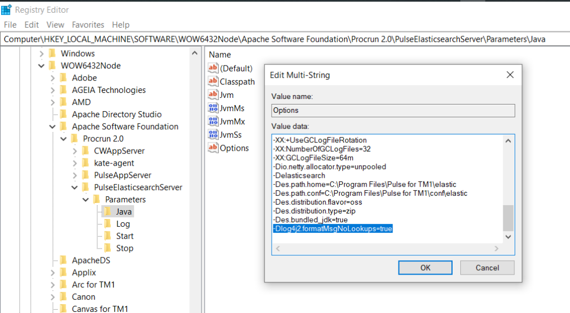Viewport: 570px width, 313px height.
Task: Select the Log key in tree
Action: coord(123,224)
